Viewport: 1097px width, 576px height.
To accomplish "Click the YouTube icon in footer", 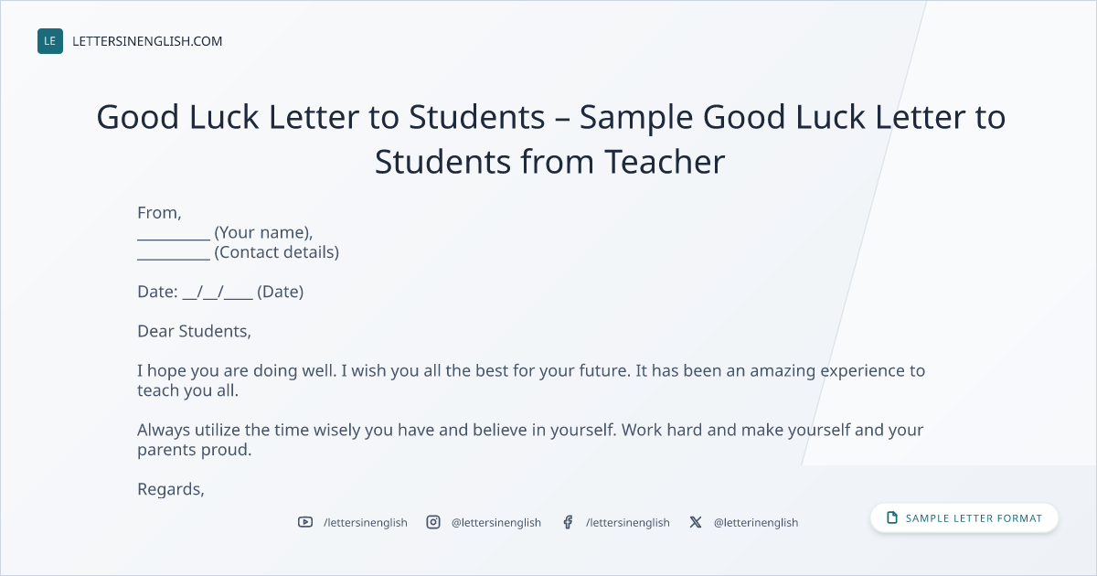I will [x=305, y=522].
